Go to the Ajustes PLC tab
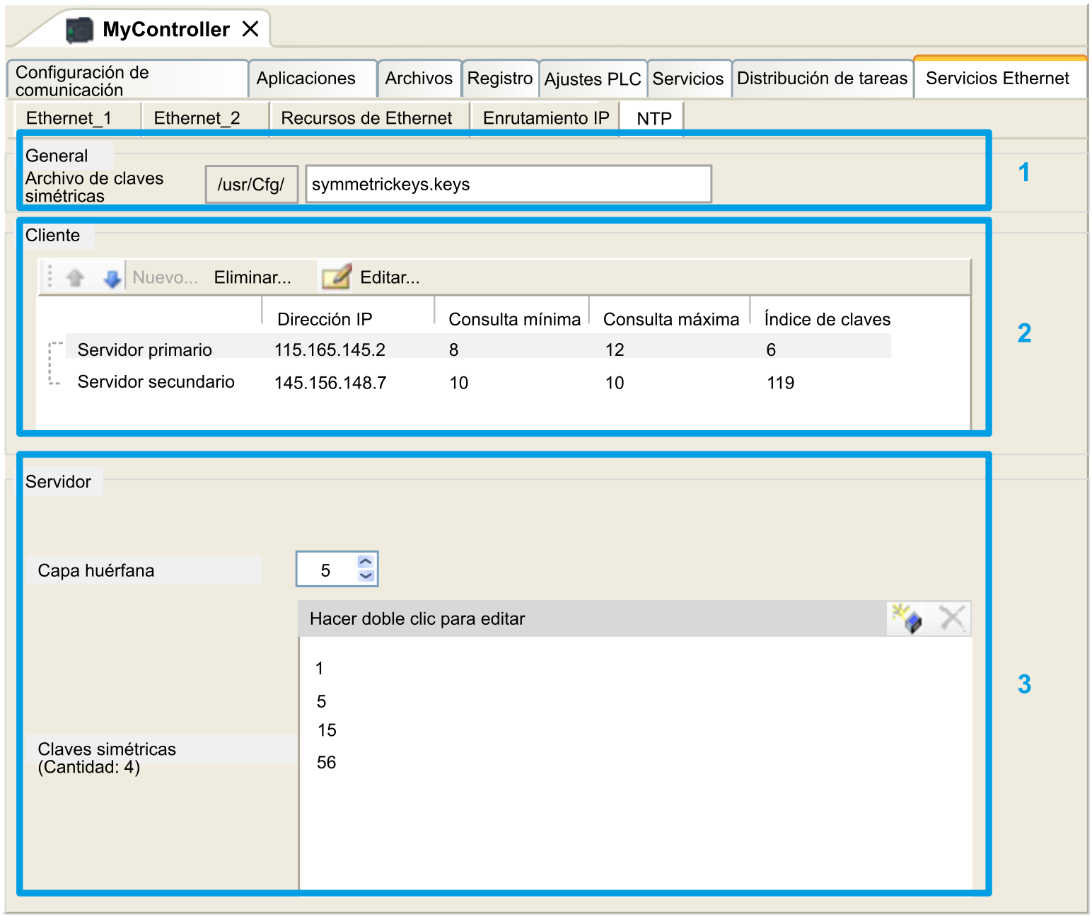The width and height of the screenshot is (1092, 917). pyautogui.click(x=592, y=79)
